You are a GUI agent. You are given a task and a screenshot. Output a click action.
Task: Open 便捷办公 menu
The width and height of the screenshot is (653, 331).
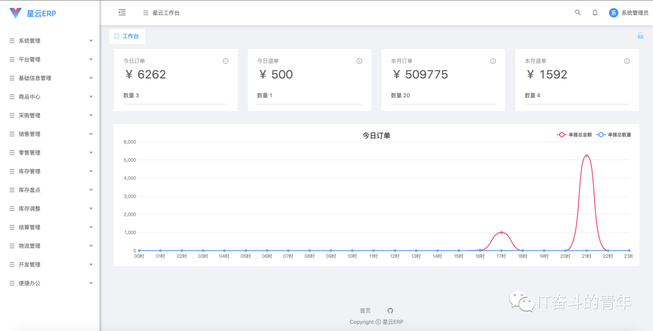50,283
